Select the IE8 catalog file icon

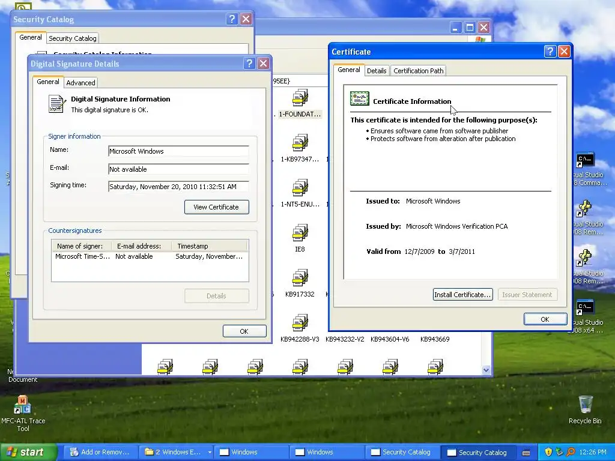tap(300, 233)
